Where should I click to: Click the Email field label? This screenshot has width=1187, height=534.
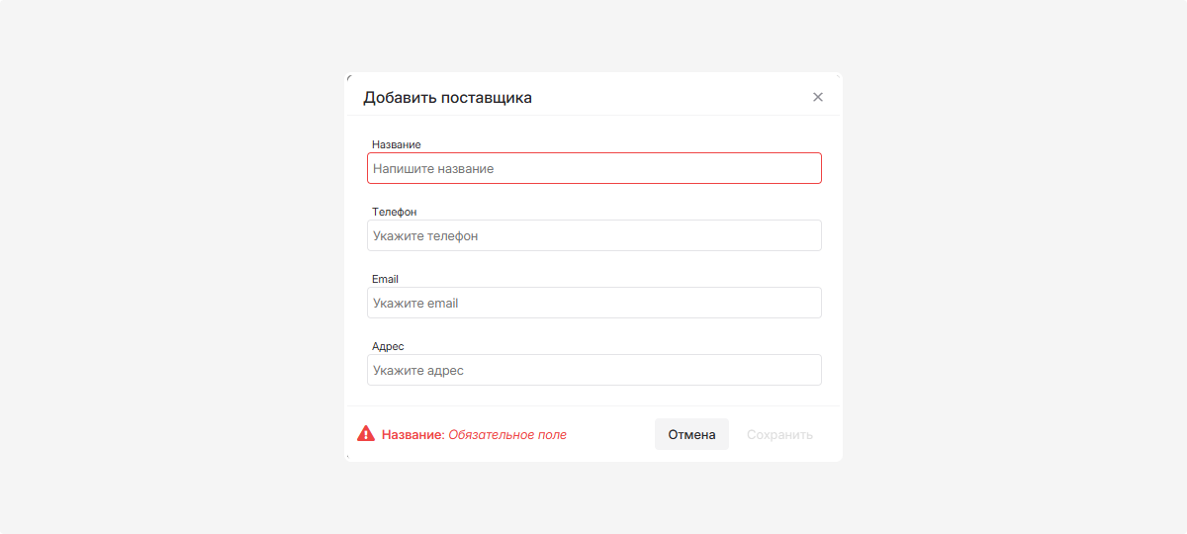pyautogui.click(x=385, y=279)
